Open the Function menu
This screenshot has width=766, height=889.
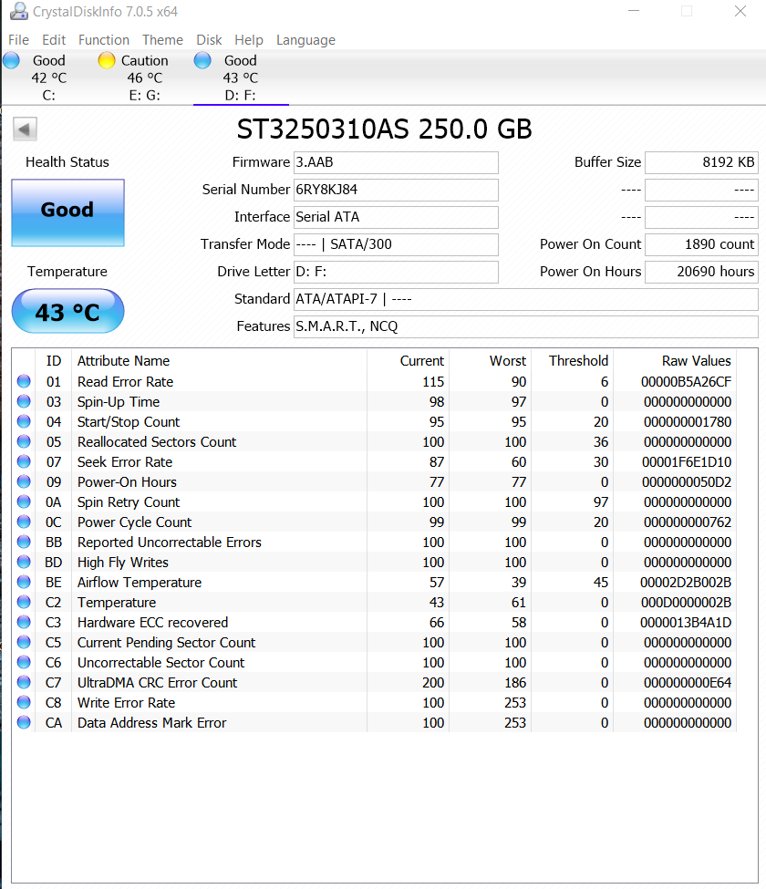coord(104,40)
